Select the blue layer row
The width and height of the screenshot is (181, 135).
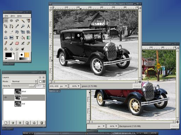point(24,91)
